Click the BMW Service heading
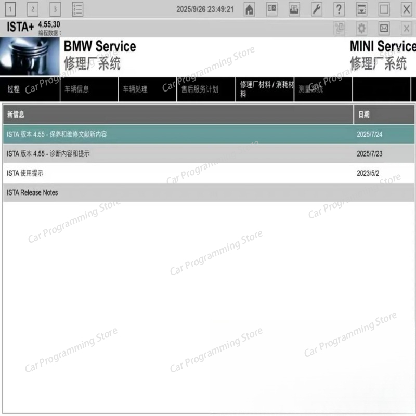416x416 pixels. coord(100,46)
